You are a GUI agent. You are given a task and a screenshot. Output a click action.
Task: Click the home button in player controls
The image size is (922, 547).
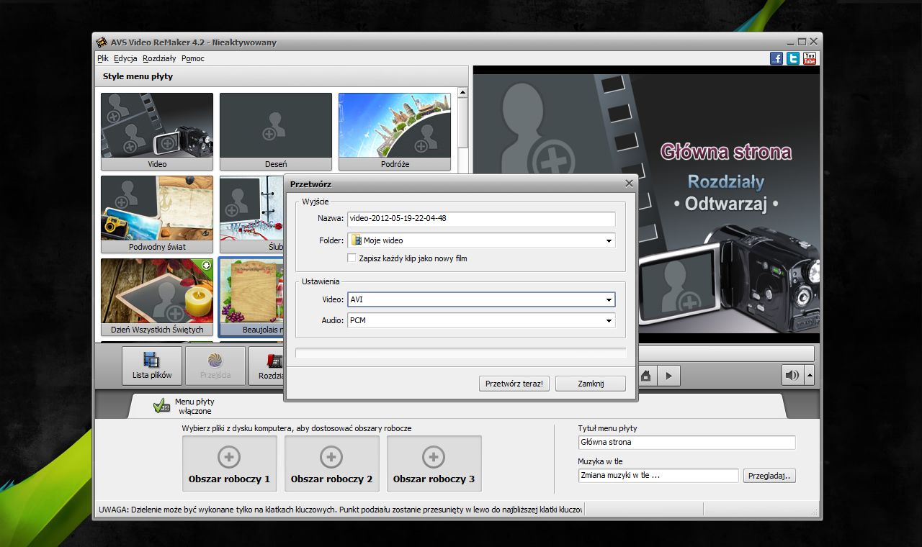(x=646, y=375)
